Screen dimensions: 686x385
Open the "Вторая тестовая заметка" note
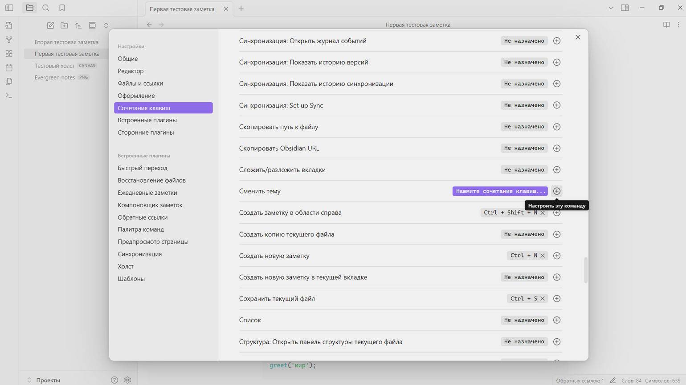click(66, 42)
